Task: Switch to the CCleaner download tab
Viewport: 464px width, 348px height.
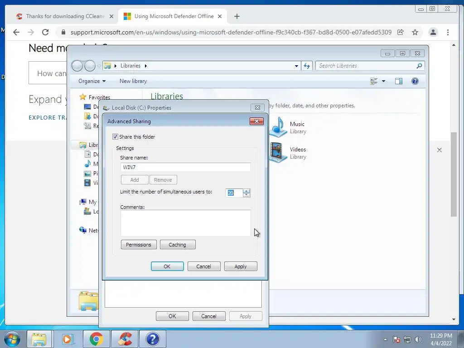Action: tap(61, 16)
